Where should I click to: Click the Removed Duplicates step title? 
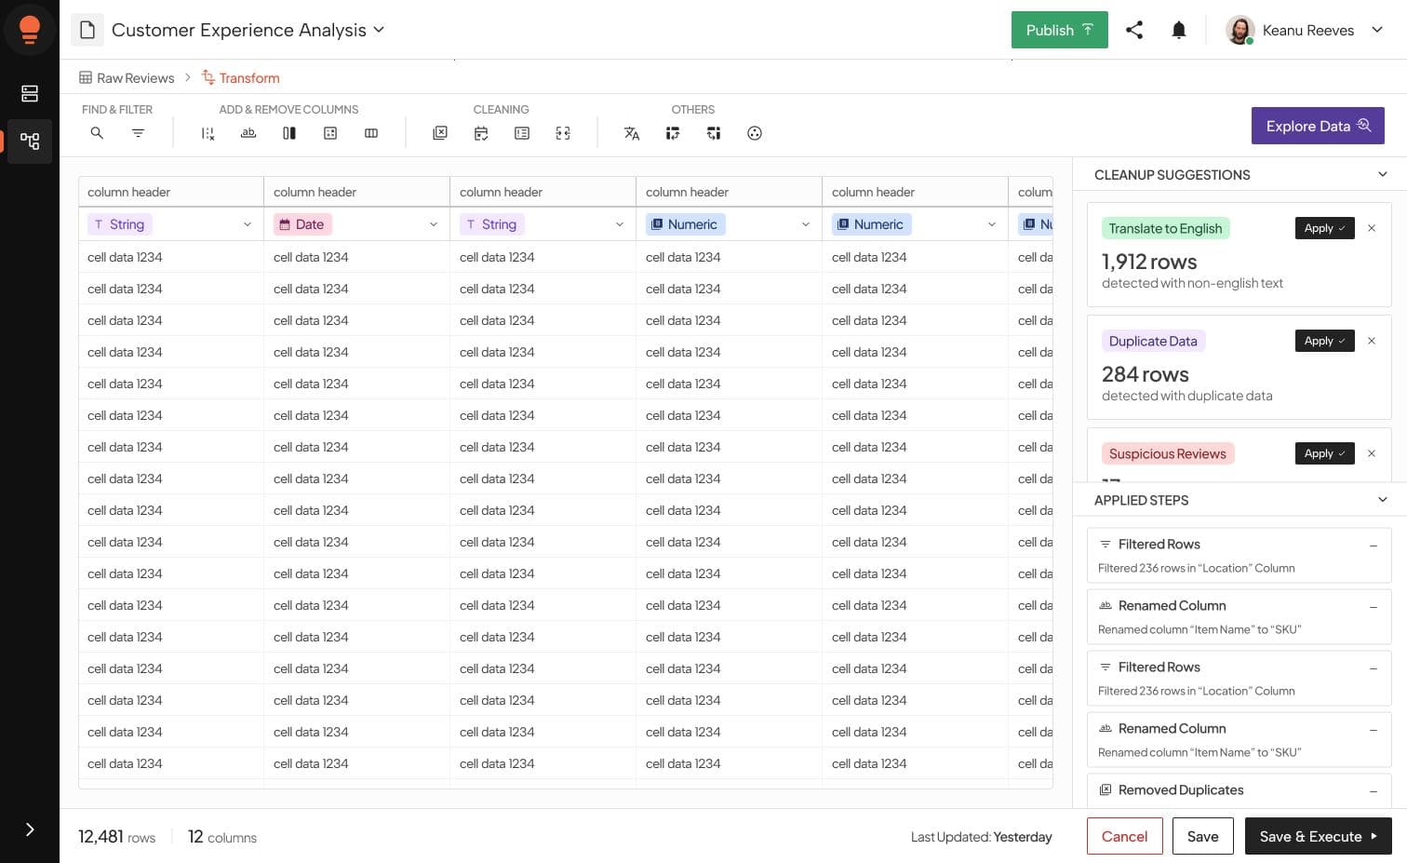pos(1181,789)
